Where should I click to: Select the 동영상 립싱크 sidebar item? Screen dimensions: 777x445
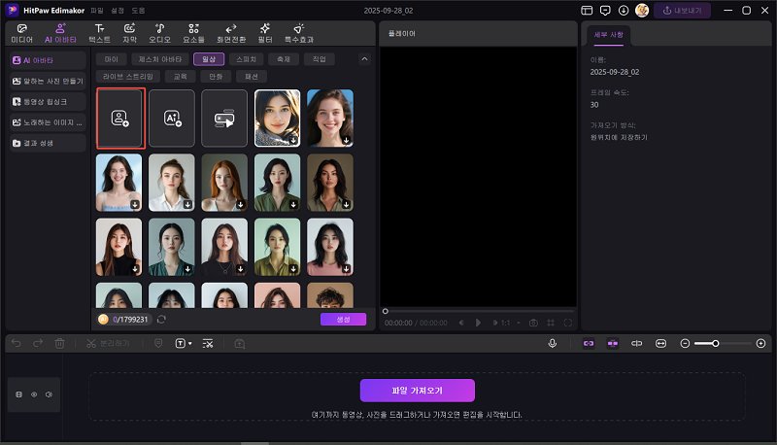click(48, 102)
